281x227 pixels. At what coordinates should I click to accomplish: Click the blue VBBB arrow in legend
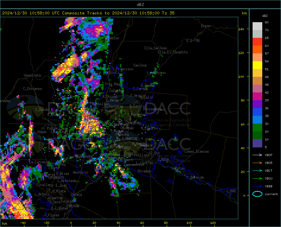(257, 186)
